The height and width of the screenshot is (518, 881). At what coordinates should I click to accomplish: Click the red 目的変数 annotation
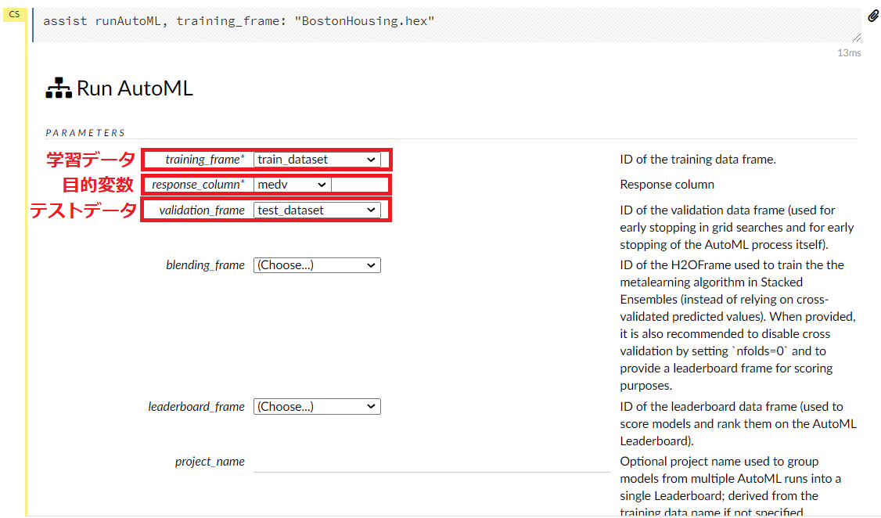(x=98, y=185)
